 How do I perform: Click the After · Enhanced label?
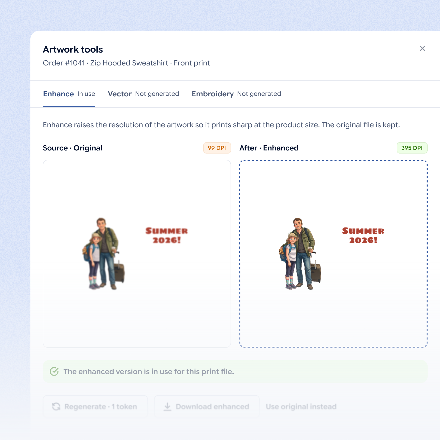[x=269, y=148]
